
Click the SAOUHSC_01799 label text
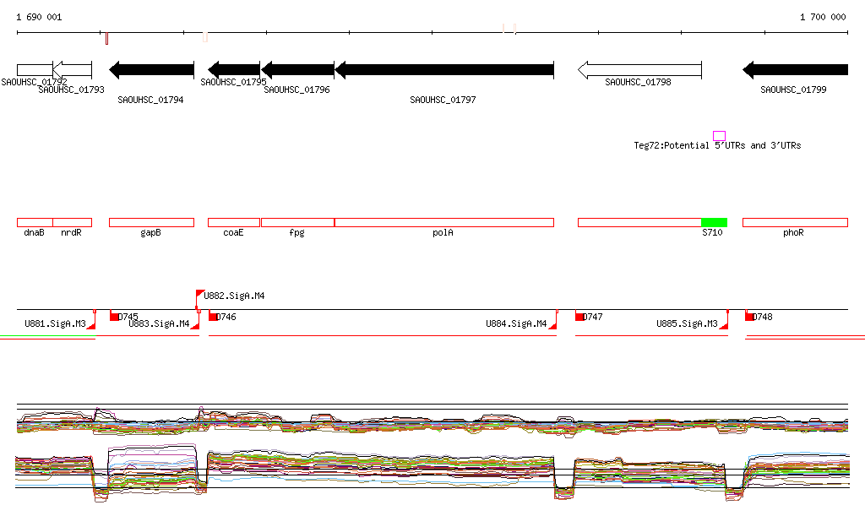(x=793, y=90)
